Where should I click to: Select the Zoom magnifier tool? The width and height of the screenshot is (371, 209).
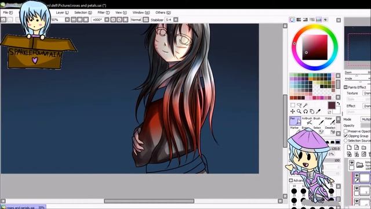tap(299, 111)
